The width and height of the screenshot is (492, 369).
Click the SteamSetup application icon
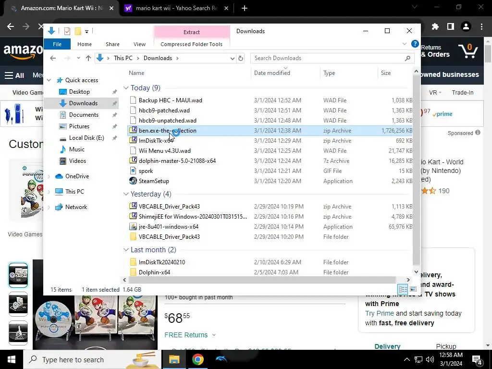pyautogui.click(x=133, y=181)
